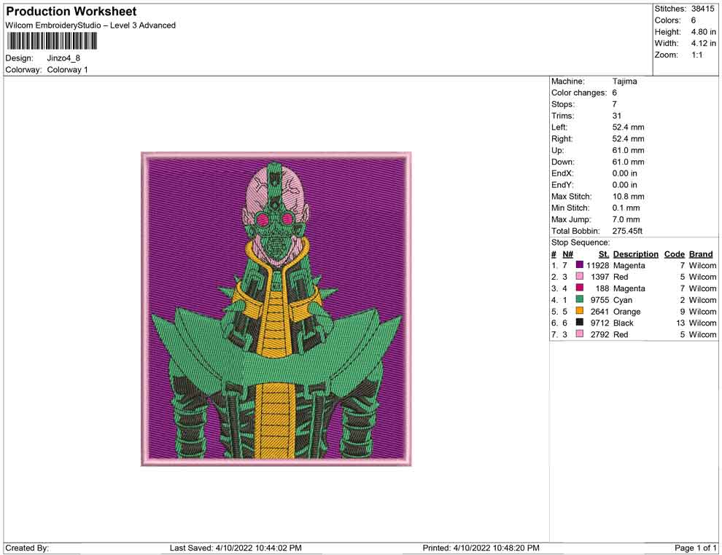Click the Zoom value 1:1
Viewport: 722px width, 555px height.
click(x=696, y=55)
